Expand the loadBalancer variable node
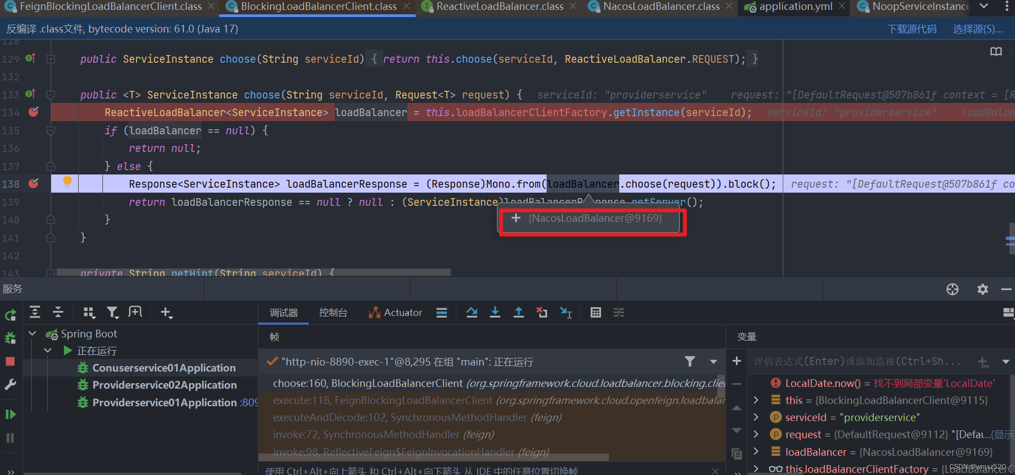1015x475 pixels. pyautogui.click(x=756, y=452)
